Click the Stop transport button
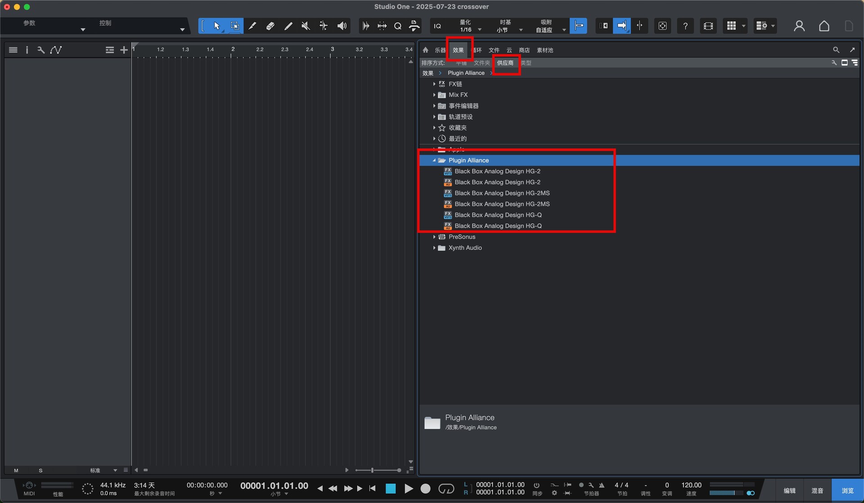This screenshot has height=503, width=864. [x=391, y=489]
